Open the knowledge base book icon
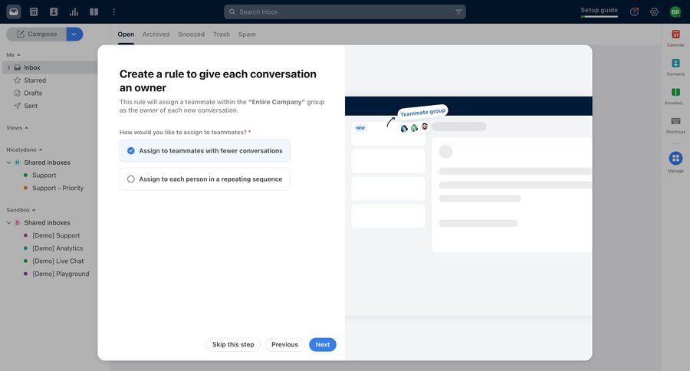Image resolution: width=690 pixels, height=371 pixels. (94, 12)
